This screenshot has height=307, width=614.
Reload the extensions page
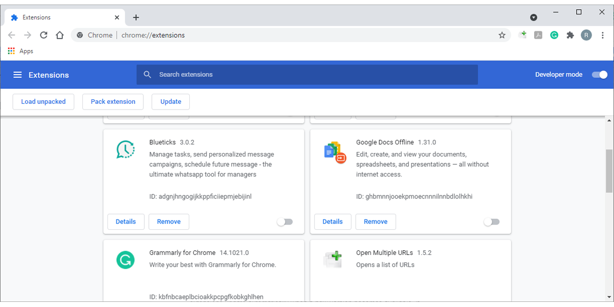tap(44, 35)
